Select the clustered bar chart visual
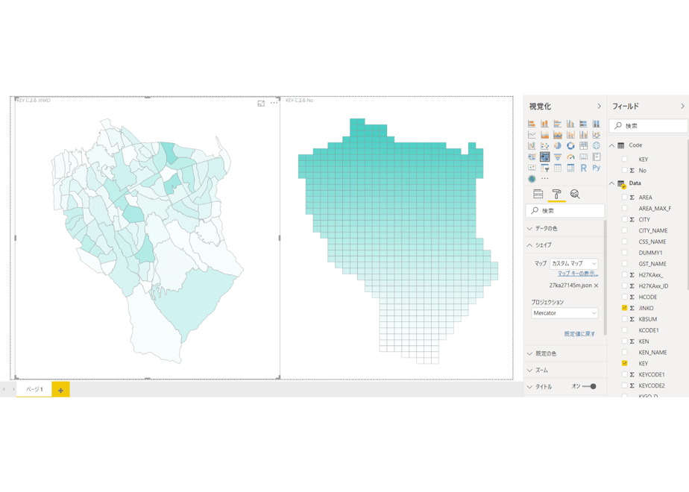Image resolution: width=689 pixels, height=492 pixels. tap(558, 124)
